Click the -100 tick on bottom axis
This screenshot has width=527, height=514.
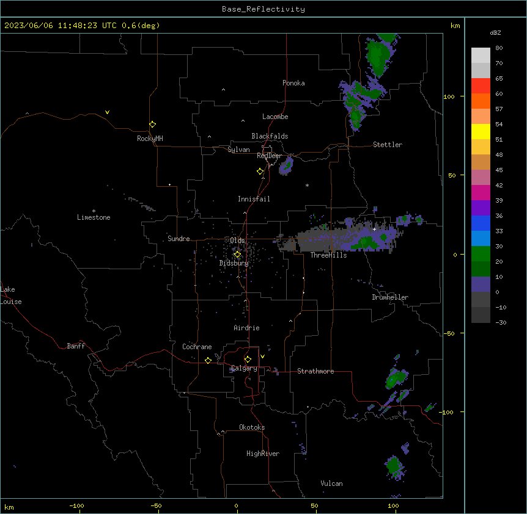point(76,505)
